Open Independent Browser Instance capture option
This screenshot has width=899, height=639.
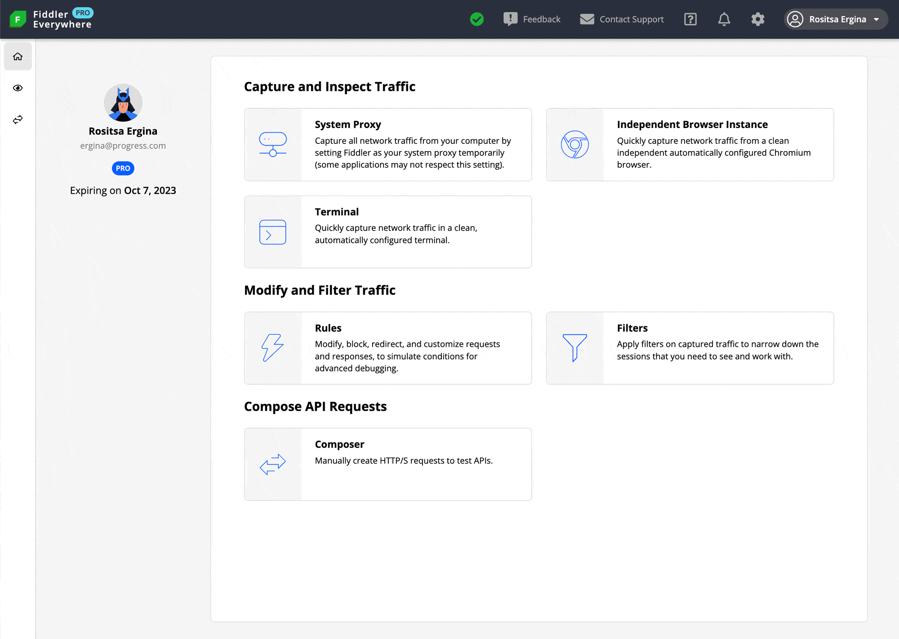[x=690, y=144]
